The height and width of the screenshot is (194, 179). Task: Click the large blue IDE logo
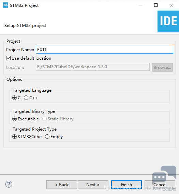(168, 21)
